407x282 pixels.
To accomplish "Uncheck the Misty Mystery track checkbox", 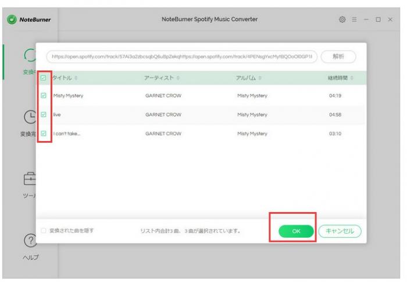I will tap(44, 96).
